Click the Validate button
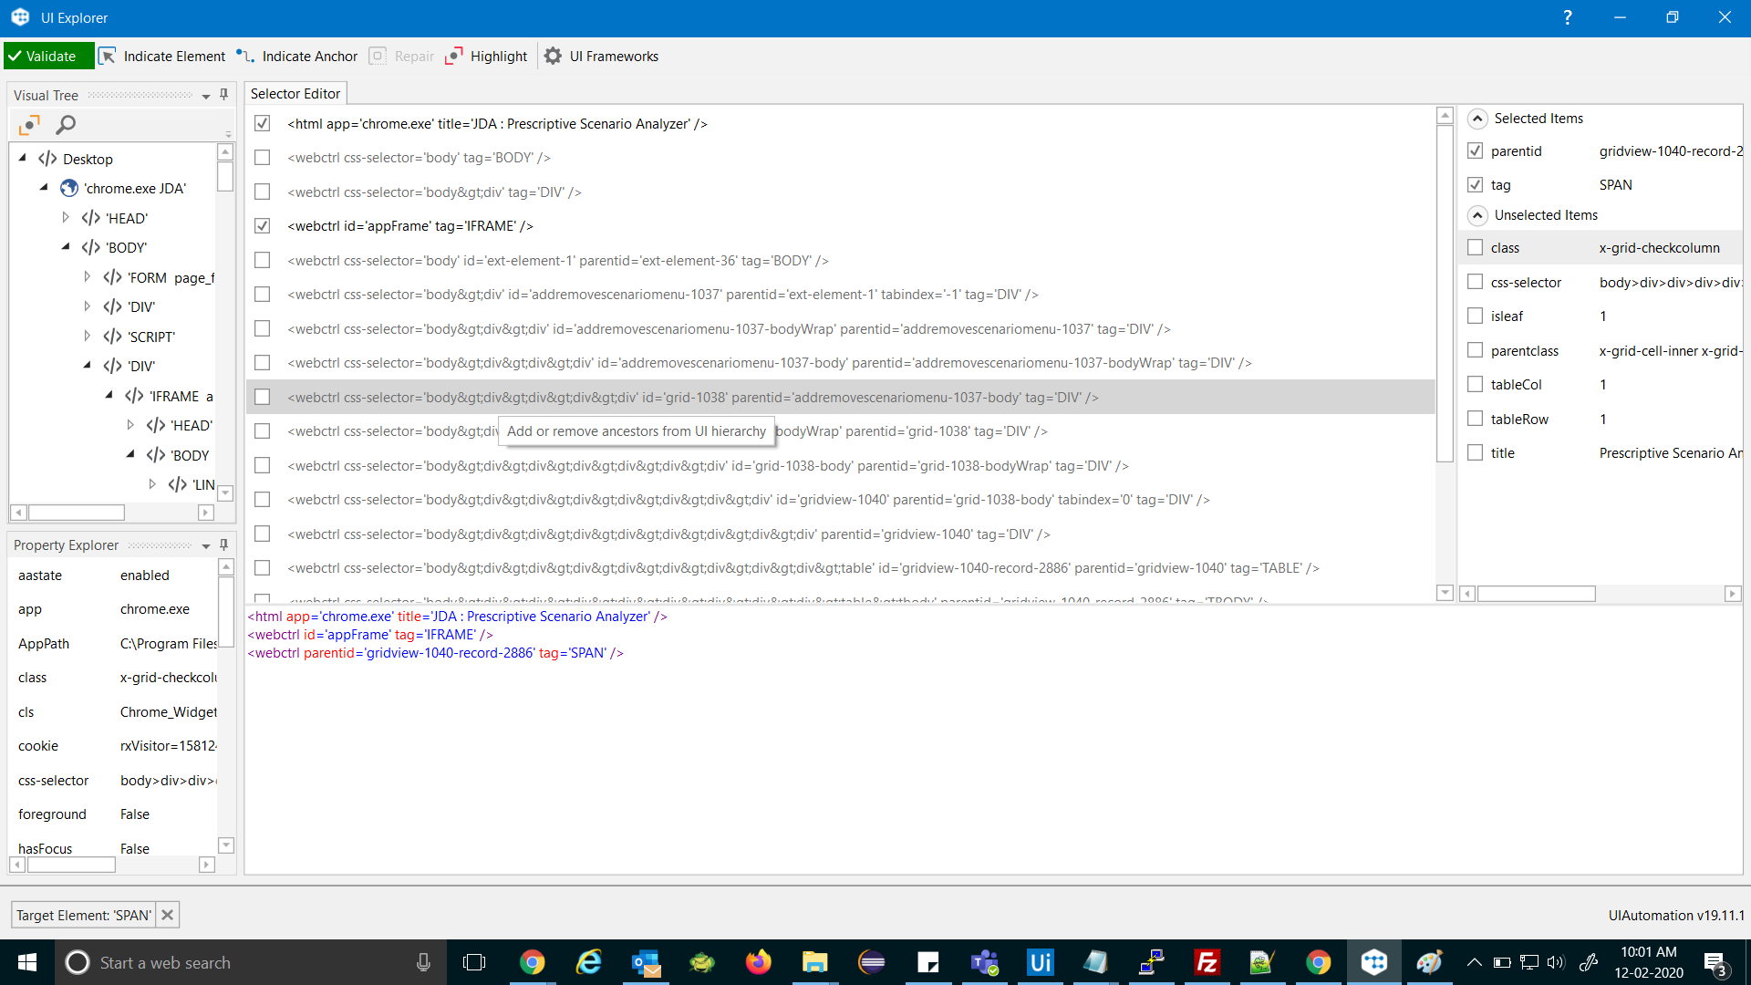 [49, 57]
